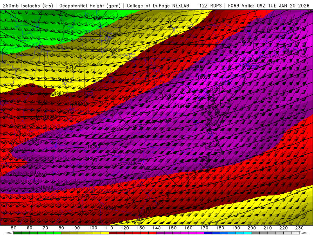Click the 140 kt scale label

point(156,228)
